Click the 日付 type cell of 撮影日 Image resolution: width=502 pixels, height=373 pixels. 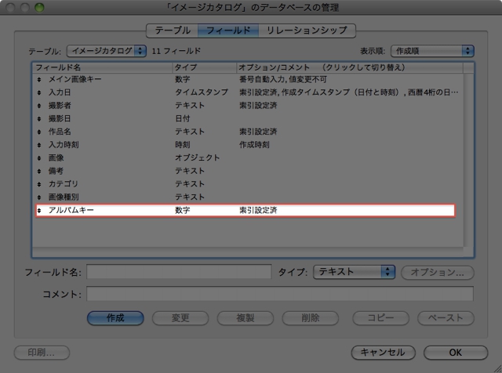pyautogui.click(x=183, y=118)
